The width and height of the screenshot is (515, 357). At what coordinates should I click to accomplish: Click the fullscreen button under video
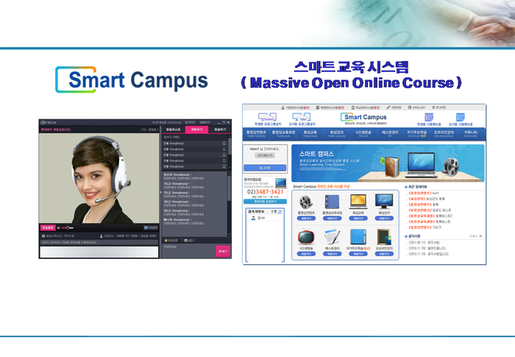(151, 227)
